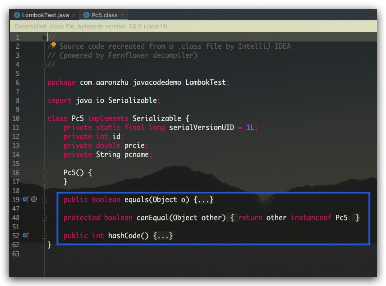Viewport: 386px width, 286px height.
Task: Click the '1L' literal value on line 11
Action: pos(250,127)
